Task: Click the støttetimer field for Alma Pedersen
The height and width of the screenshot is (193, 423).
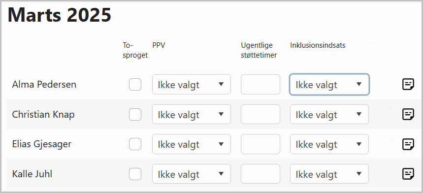Action: click(x=260, y=85)
